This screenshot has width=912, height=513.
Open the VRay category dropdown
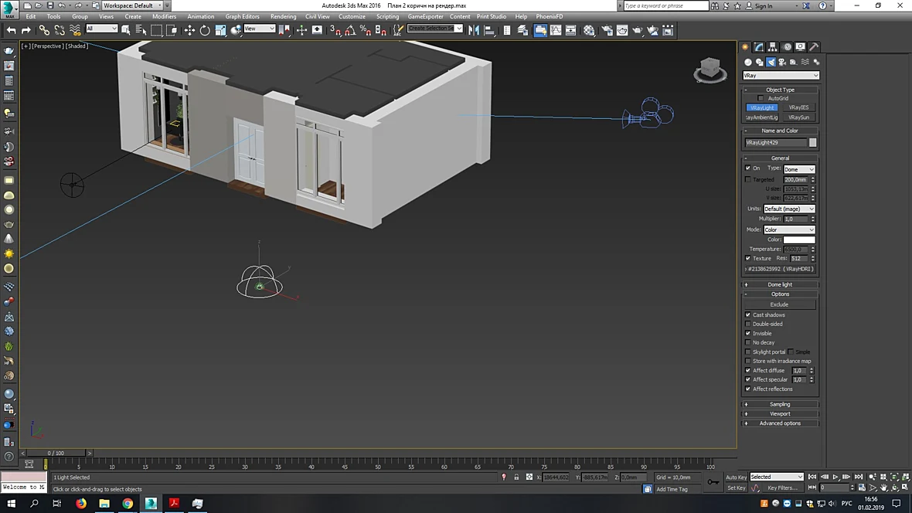coord(781,76)
